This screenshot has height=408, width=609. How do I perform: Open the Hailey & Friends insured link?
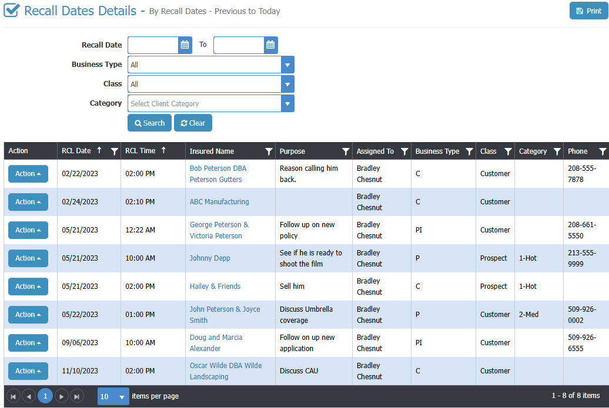[x=215, y=286]
